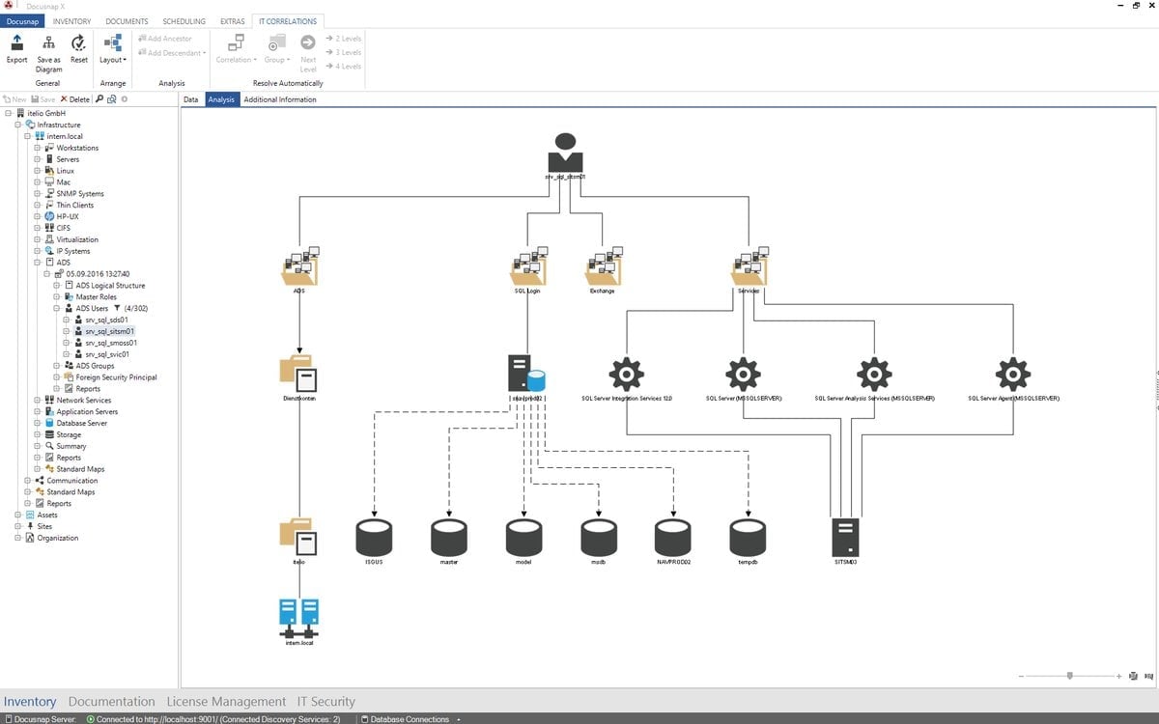Image resolution: width=1159 pixels, height=724 pixels.
Task: Switch to the SCHEDULING ribbon tab
Action: point(184,21)
